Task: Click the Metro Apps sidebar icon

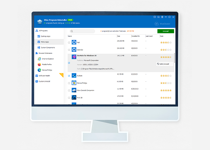Action: 39,42
